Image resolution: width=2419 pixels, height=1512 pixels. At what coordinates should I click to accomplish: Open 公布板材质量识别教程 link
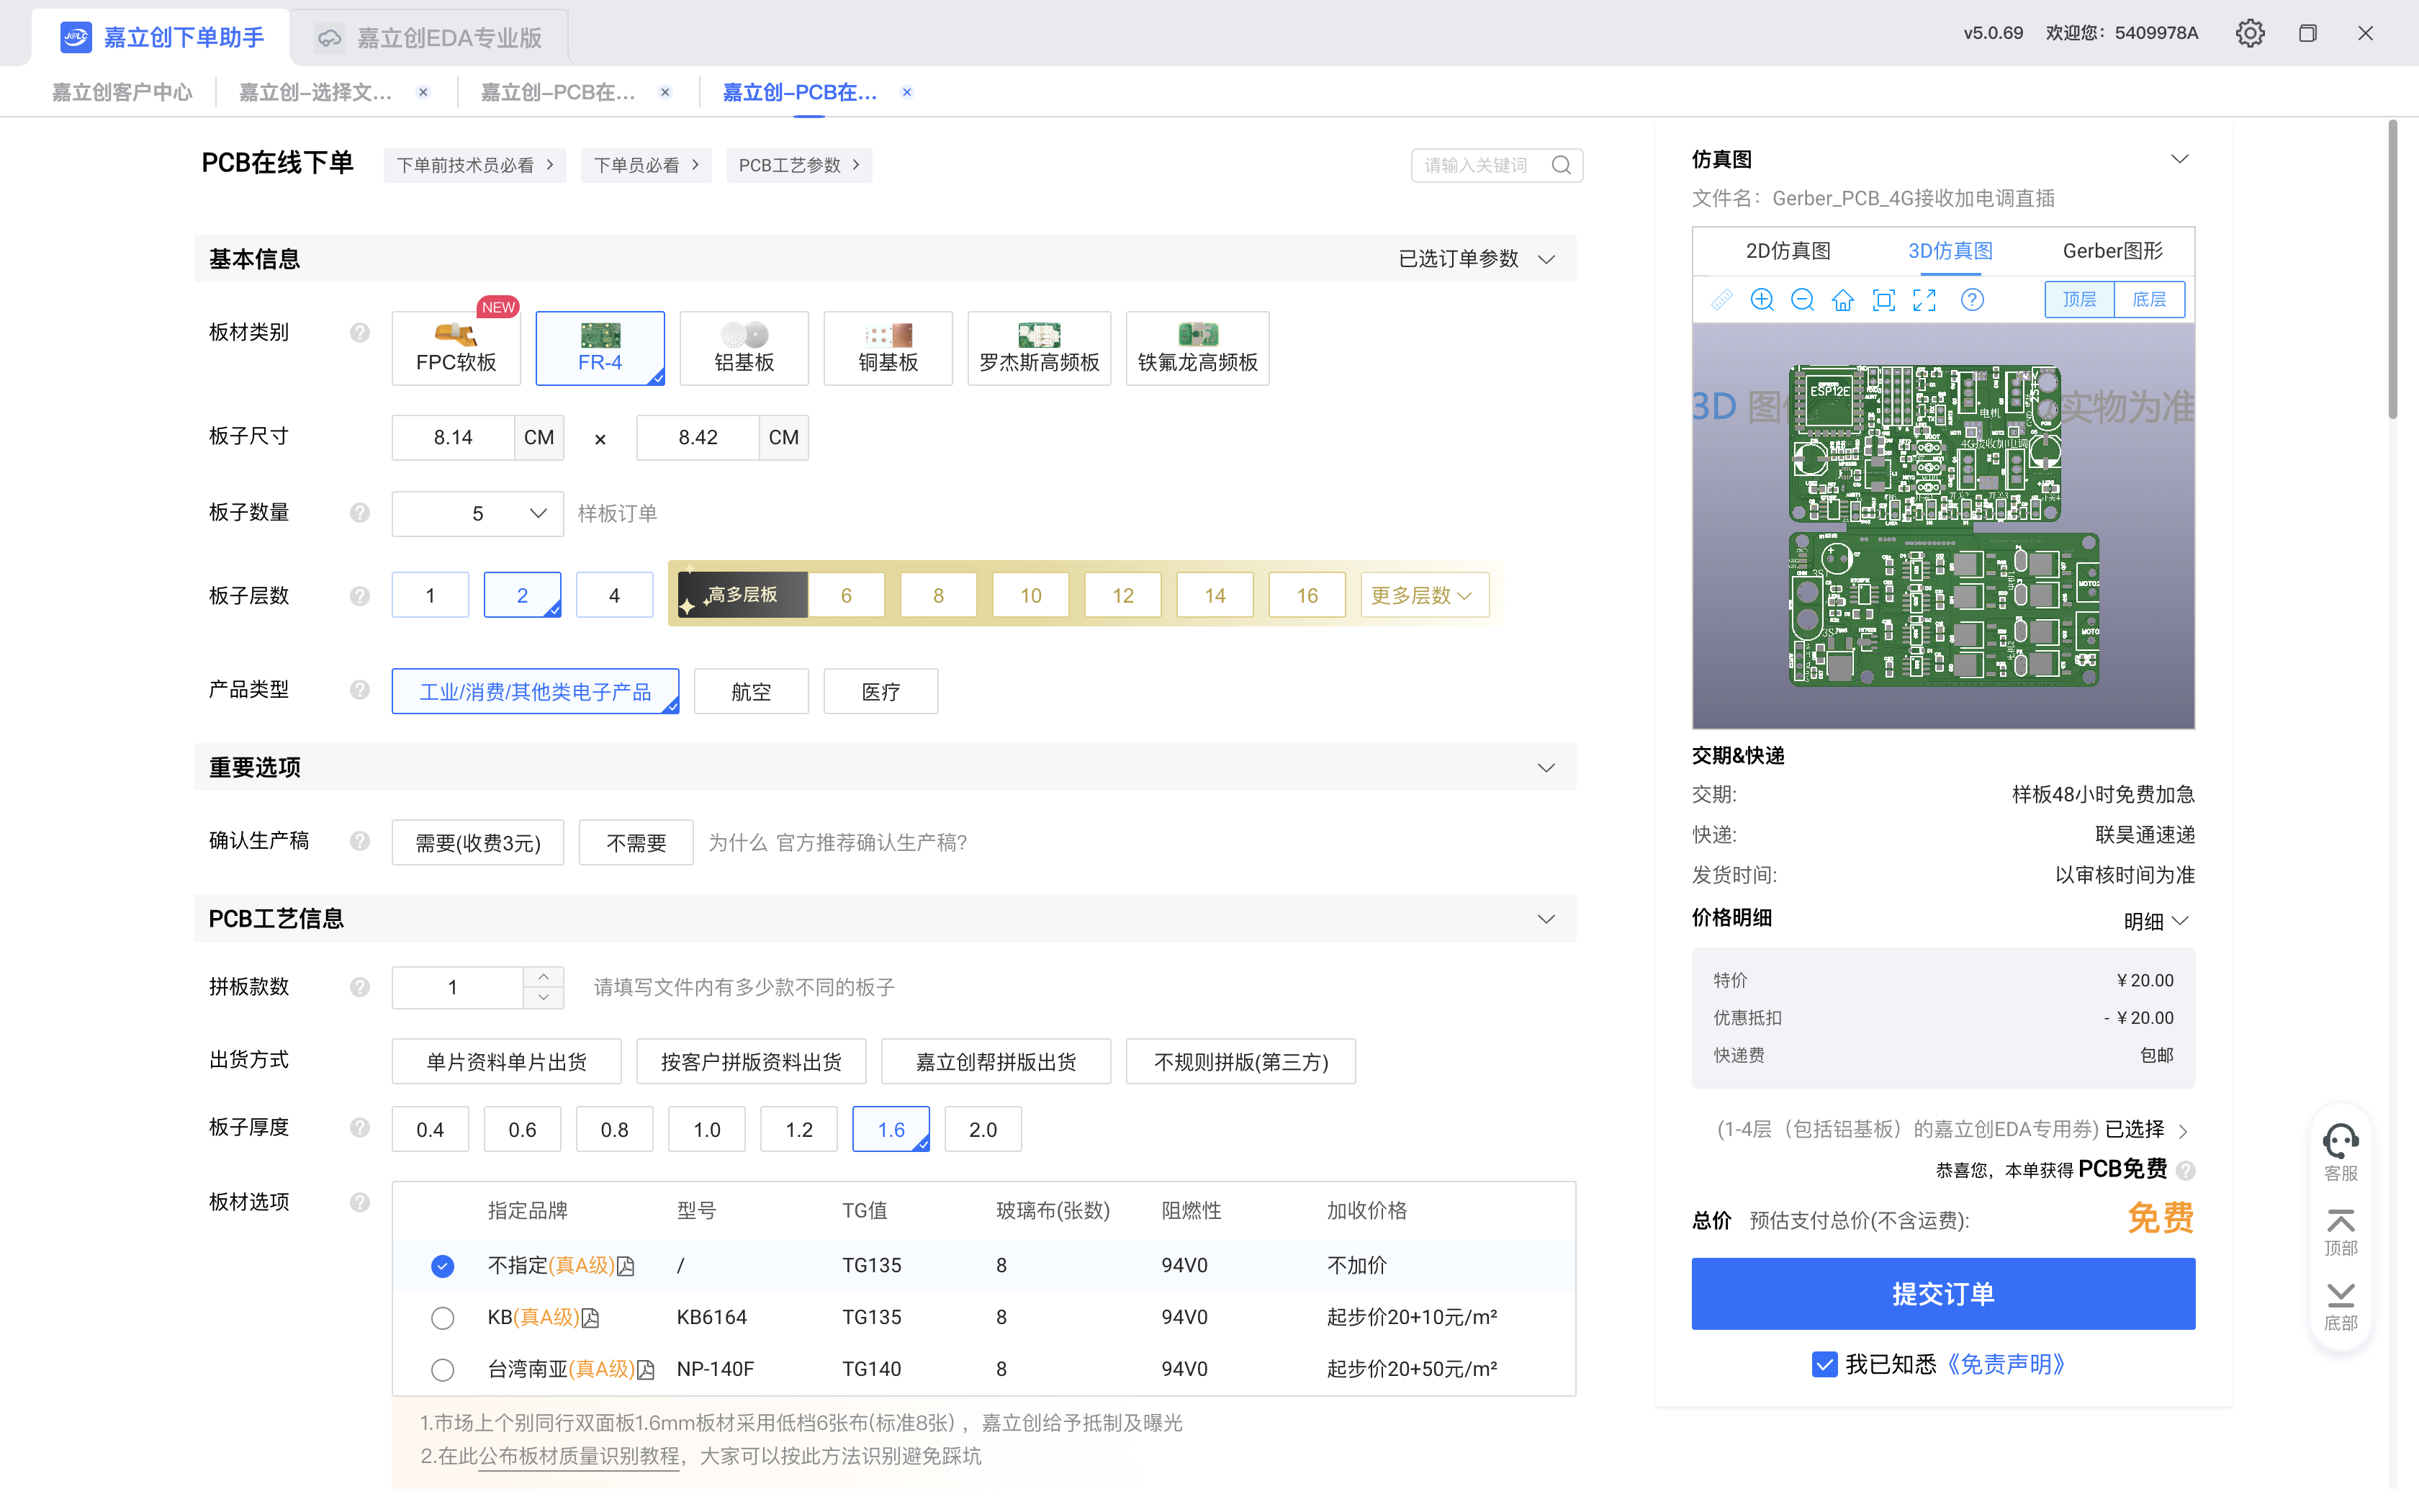[579, 1456]
